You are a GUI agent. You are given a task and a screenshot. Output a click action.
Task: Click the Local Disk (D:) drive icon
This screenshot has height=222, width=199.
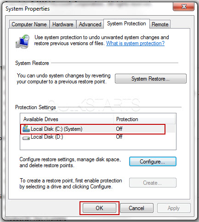tap(26, 138)
